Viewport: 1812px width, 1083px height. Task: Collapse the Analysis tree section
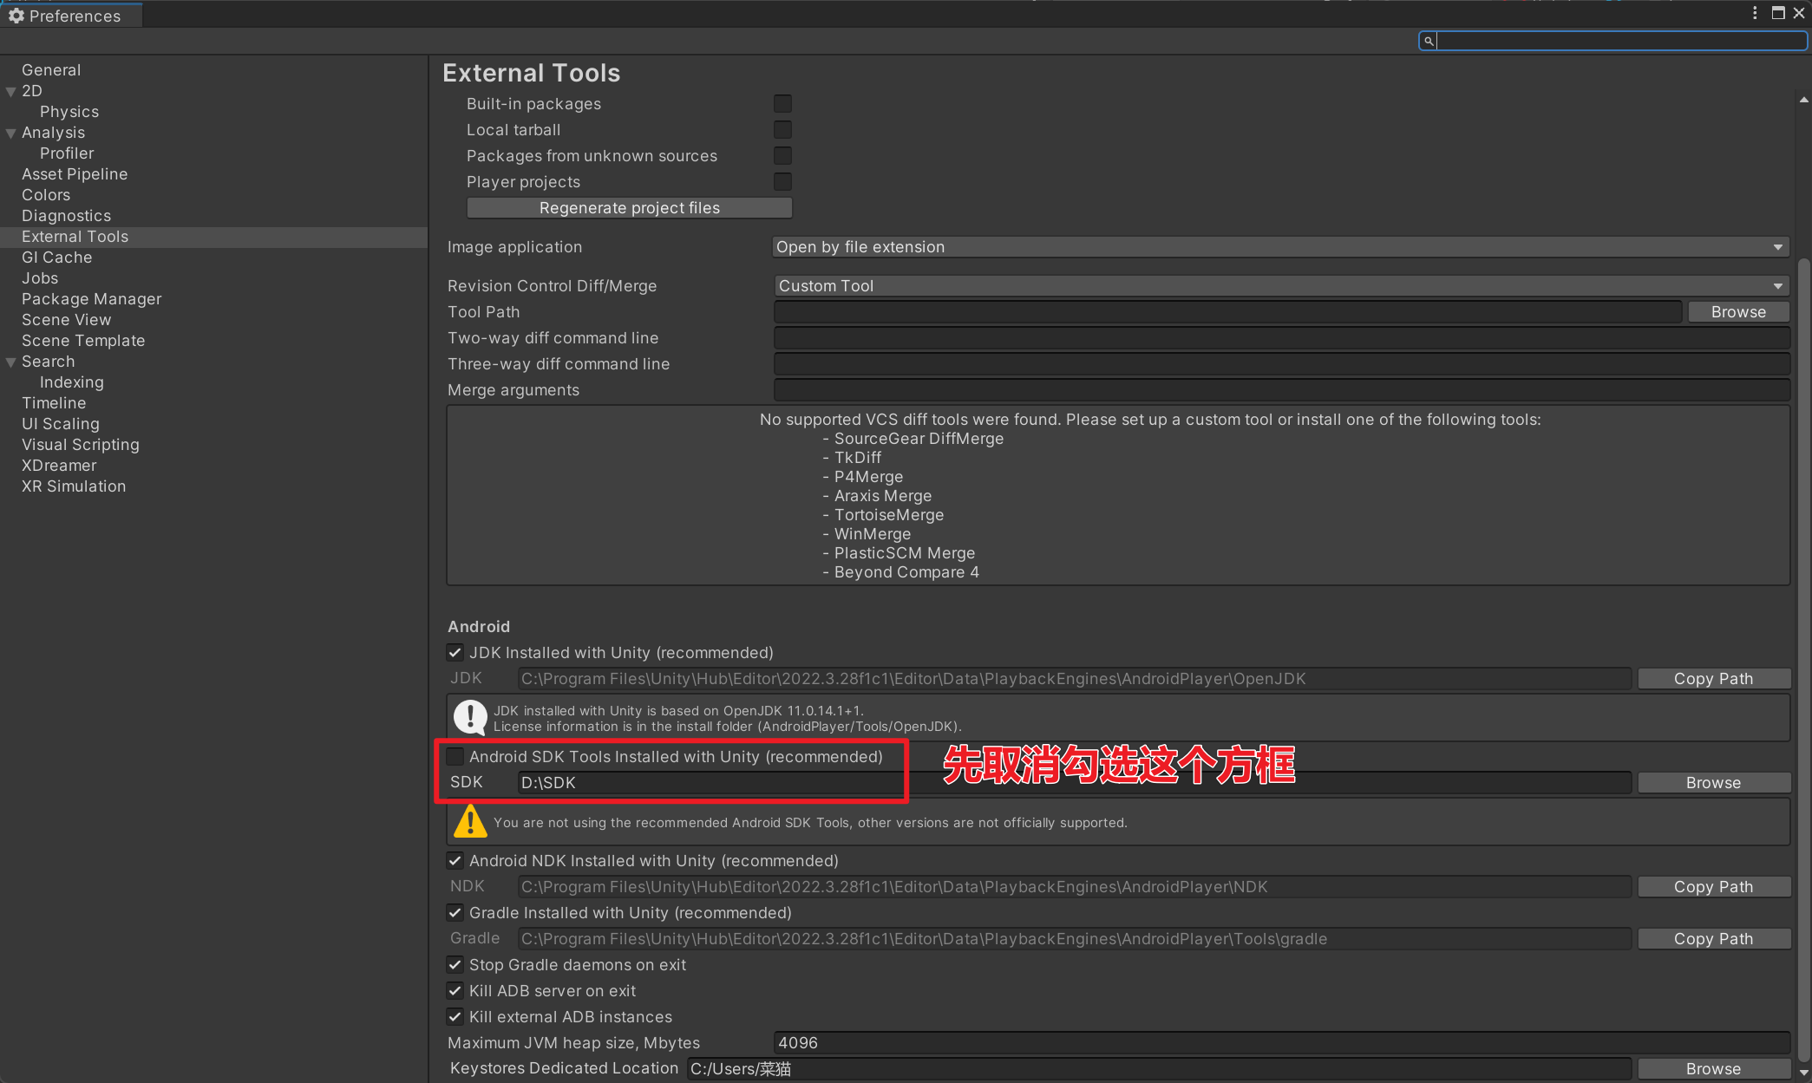pyautogui.click(x=11, y=133)
